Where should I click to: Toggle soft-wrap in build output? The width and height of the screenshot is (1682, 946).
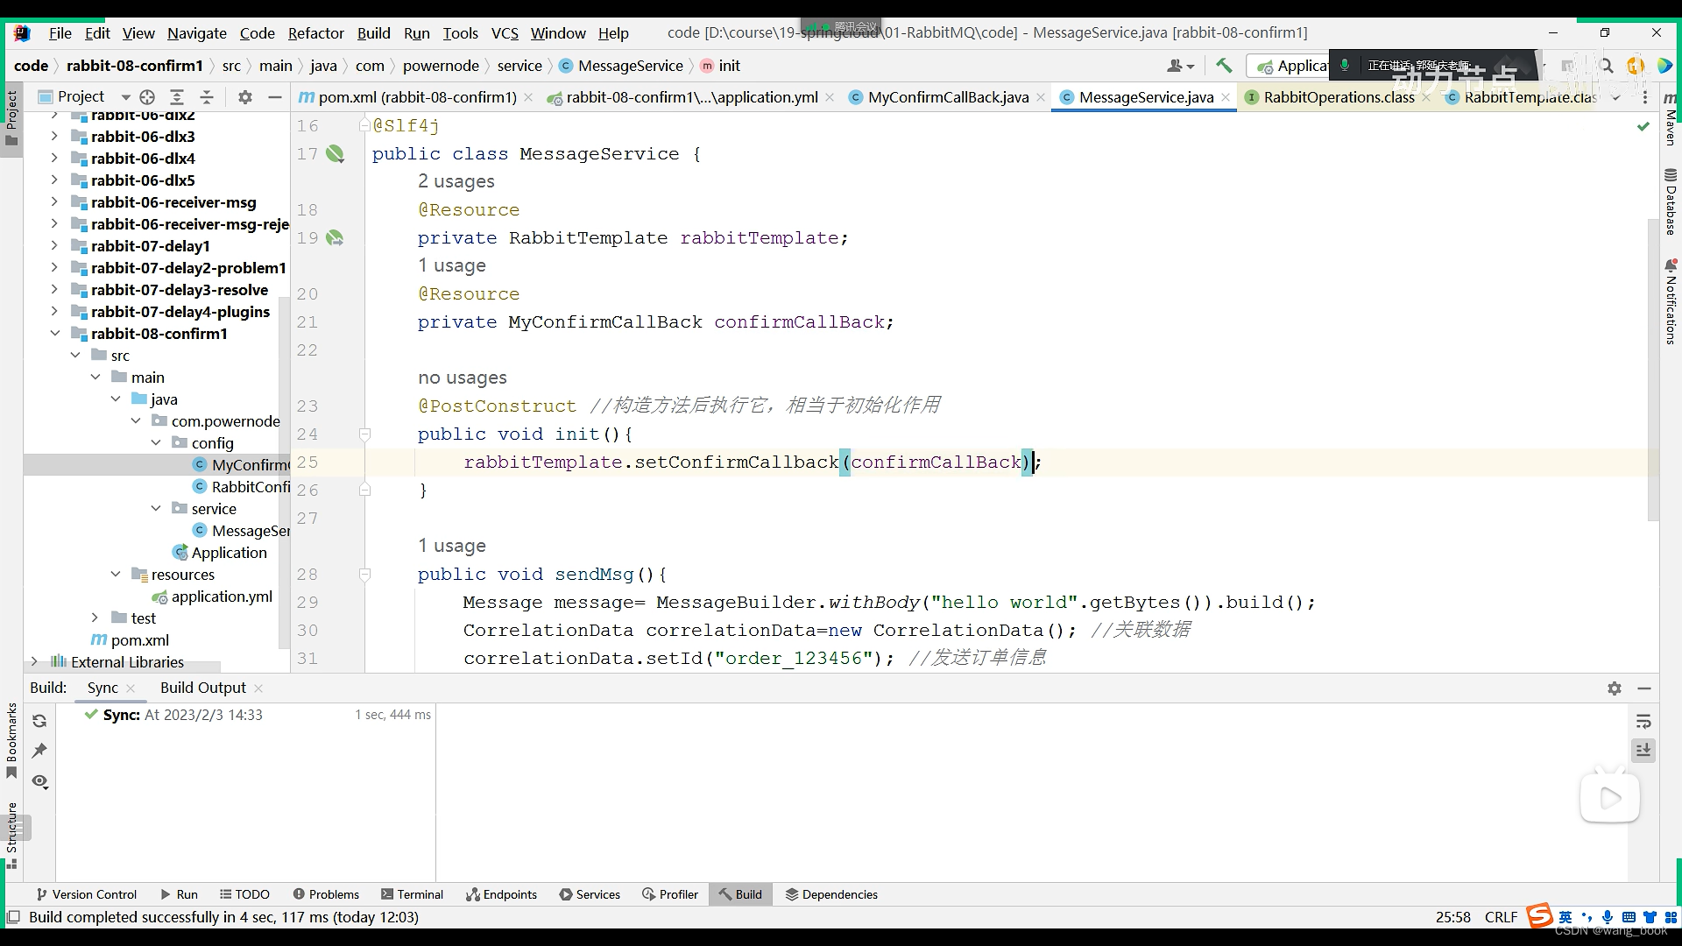point(1643,722)
